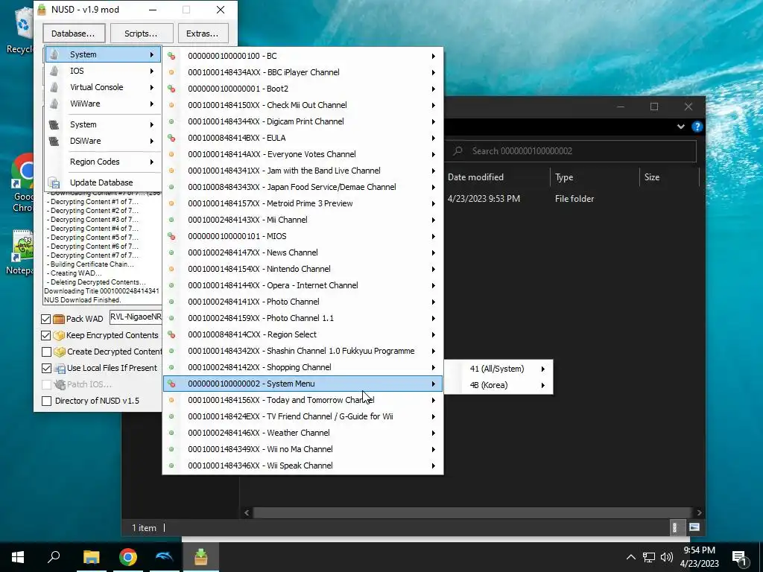Open Explorer help question mark icon
The width and height of the screenshot is (763, 572).
point(697,127)
